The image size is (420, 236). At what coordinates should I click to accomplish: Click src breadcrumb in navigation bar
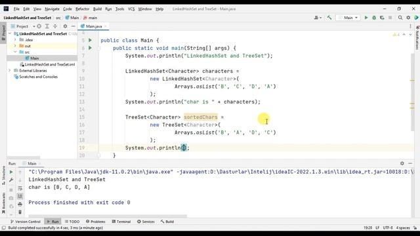58,18
